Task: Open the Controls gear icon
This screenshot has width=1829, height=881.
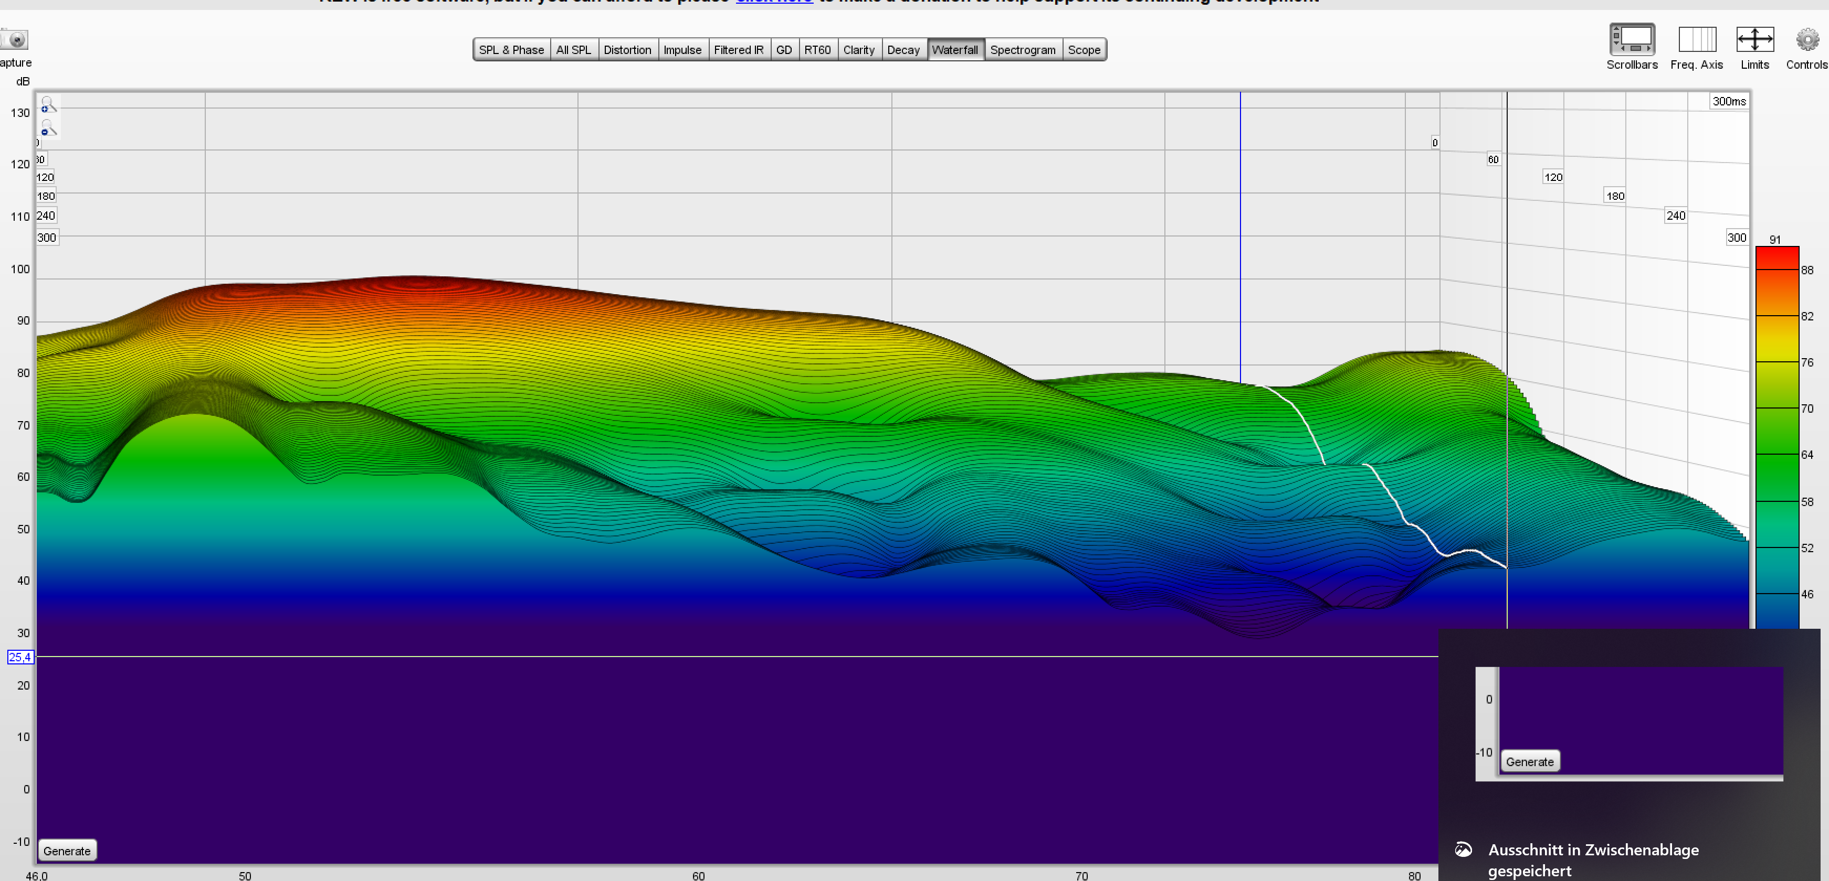Action: [x=1807, y=40]
